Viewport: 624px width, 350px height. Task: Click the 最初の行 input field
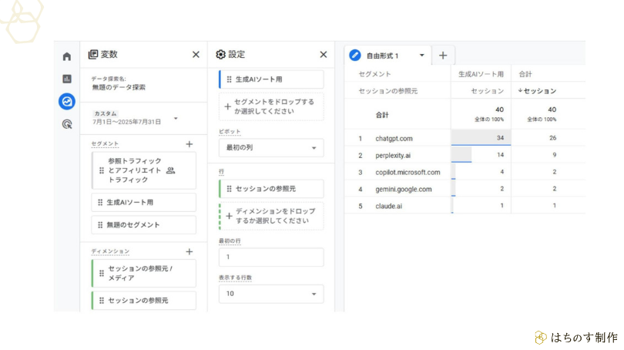click(271, 257)
